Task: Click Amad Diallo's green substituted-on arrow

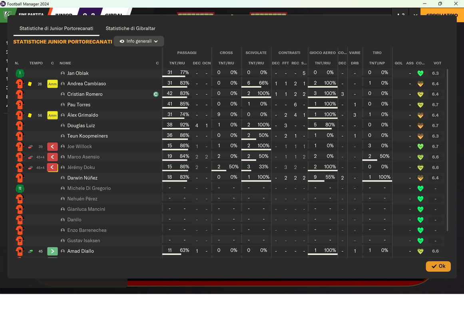Action: tap(52, 251)
